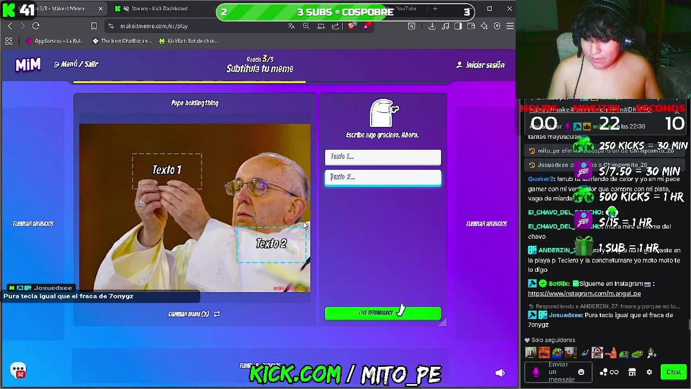Click the right Eliminar anuncios link

coord(487,224)
